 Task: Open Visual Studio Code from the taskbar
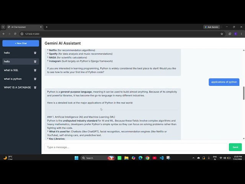pos(162,158)
